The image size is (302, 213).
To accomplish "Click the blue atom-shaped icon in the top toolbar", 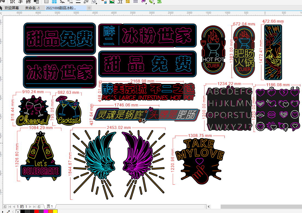I will pyautogui.click(x=54, y=2).
